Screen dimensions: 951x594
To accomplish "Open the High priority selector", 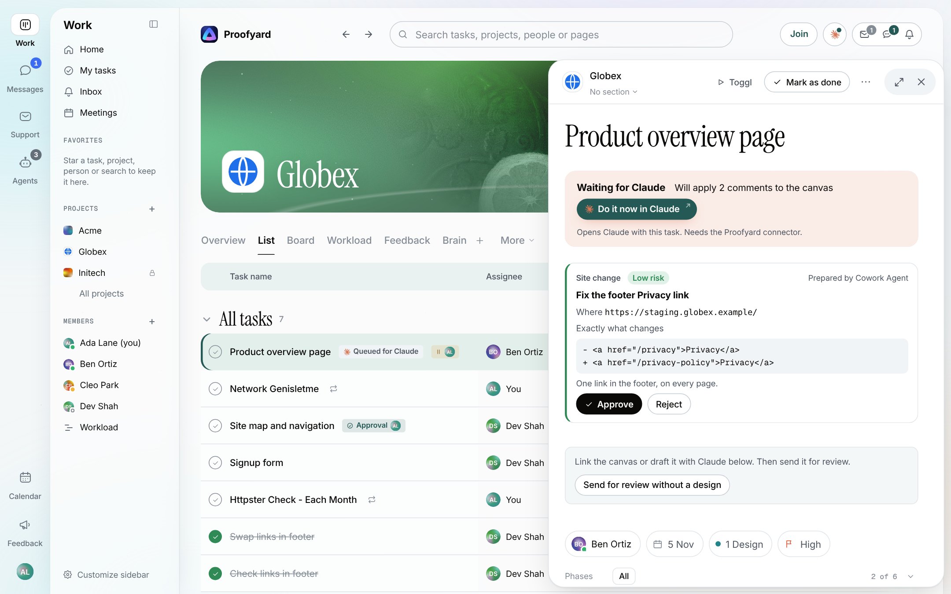I will [x=804, y=544].
